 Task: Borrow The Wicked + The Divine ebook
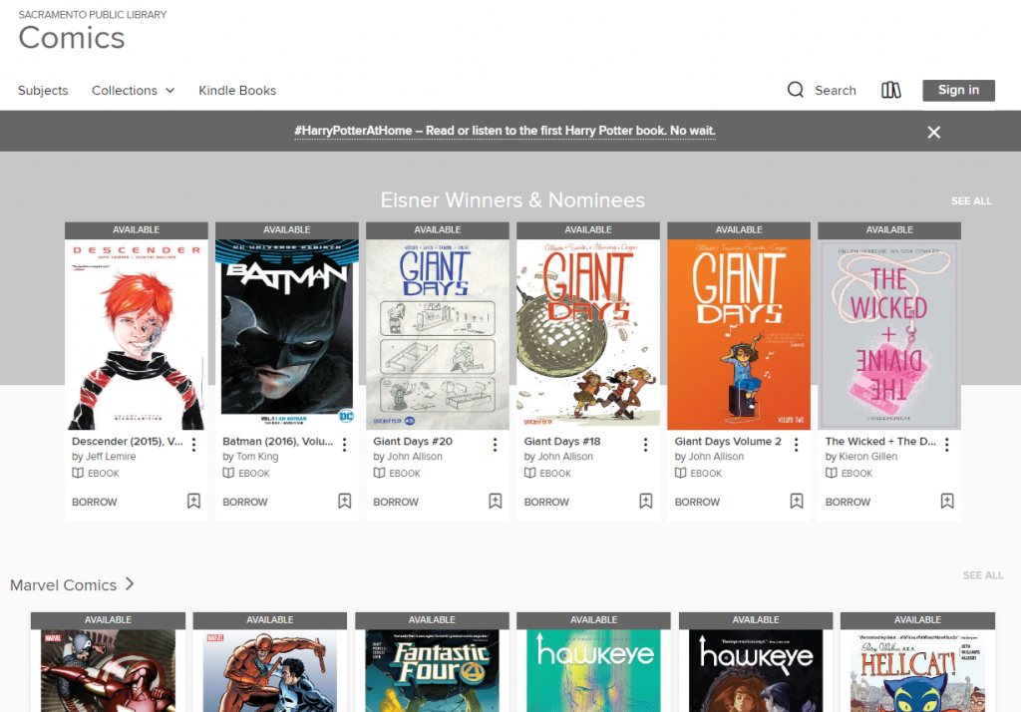coord(848,503)
